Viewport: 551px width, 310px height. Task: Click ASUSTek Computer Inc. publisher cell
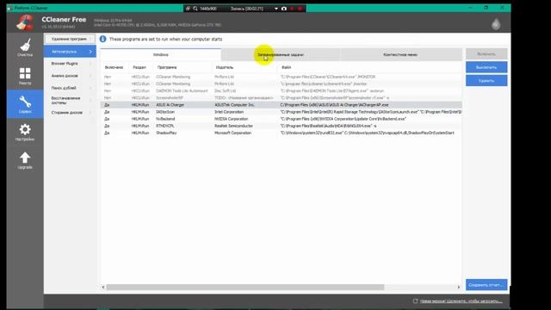(234, 105)
